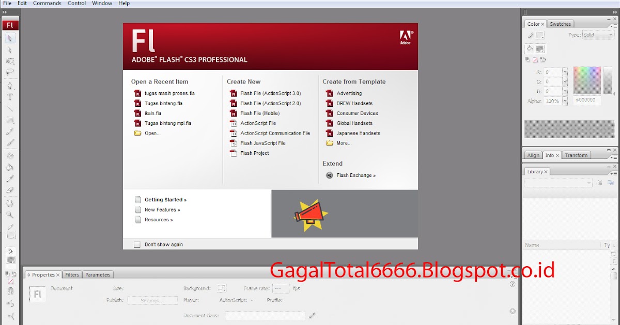This screenshot has width=620, height=325.
Task: Select the Line tool
Action: coord(10,108)
